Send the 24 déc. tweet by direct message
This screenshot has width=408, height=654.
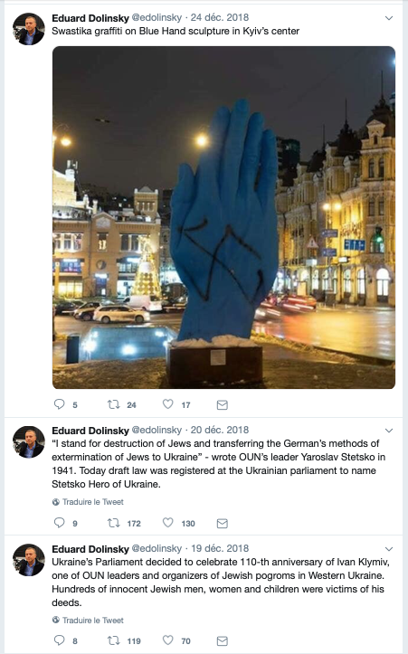(223, 404)
